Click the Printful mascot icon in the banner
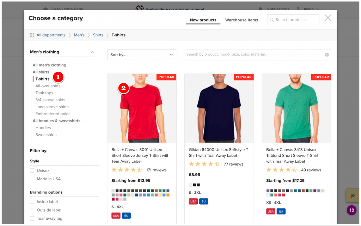Viewport: 361px width, 226px height. point(141,8)
